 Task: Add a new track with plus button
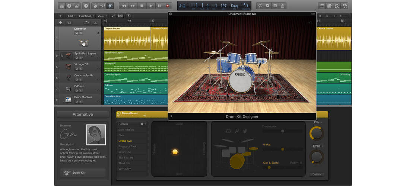60,23
